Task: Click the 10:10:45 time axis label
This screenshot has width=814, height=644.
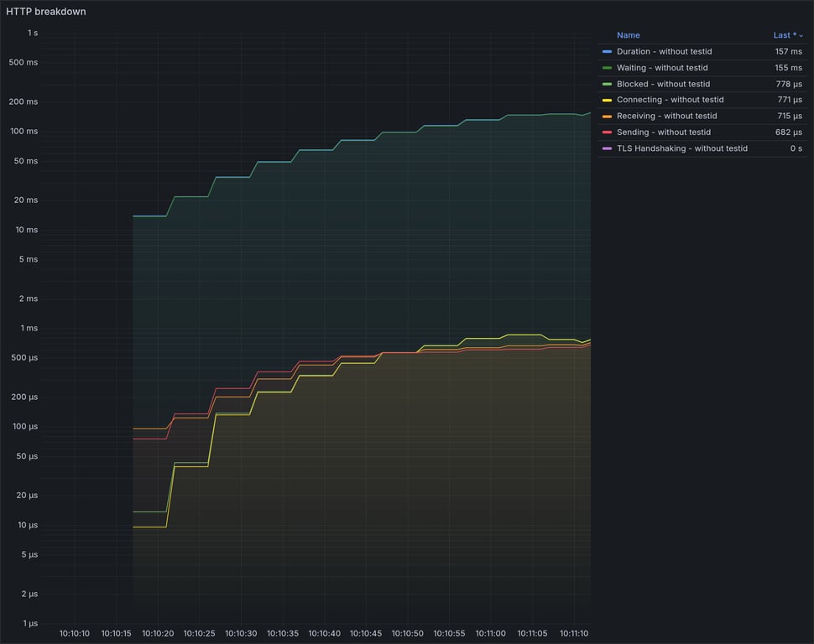Action: tap(366, 633)
